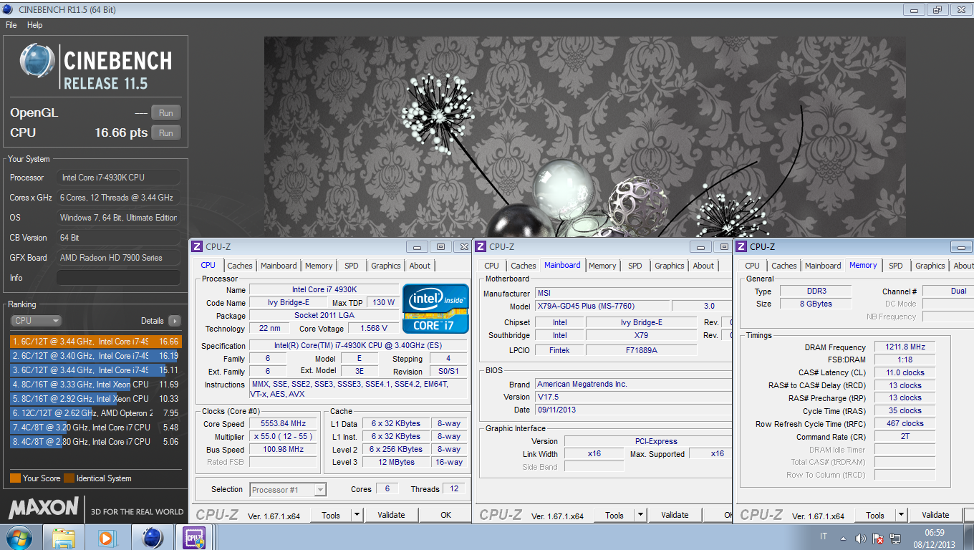
Task: Click Core Voltage 1.568 V field
Action: [373, 329]
